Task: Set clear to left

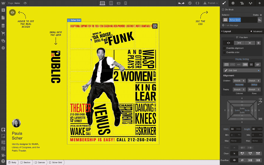Action: click(242, 153)
